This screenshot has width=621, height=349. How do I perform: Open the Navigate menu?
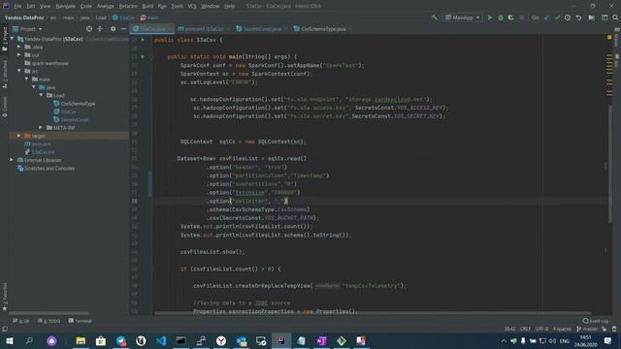(x=65, y=7)
